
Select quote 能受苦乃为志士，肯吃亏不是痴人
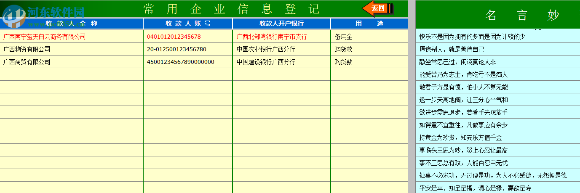click(498, 74)
